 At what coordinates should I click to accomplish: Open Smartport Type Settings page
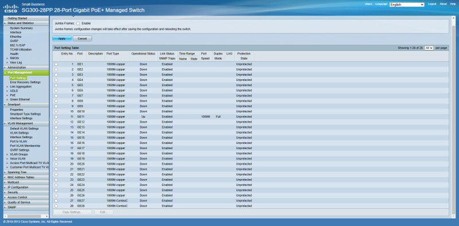(x=25, y=114)
